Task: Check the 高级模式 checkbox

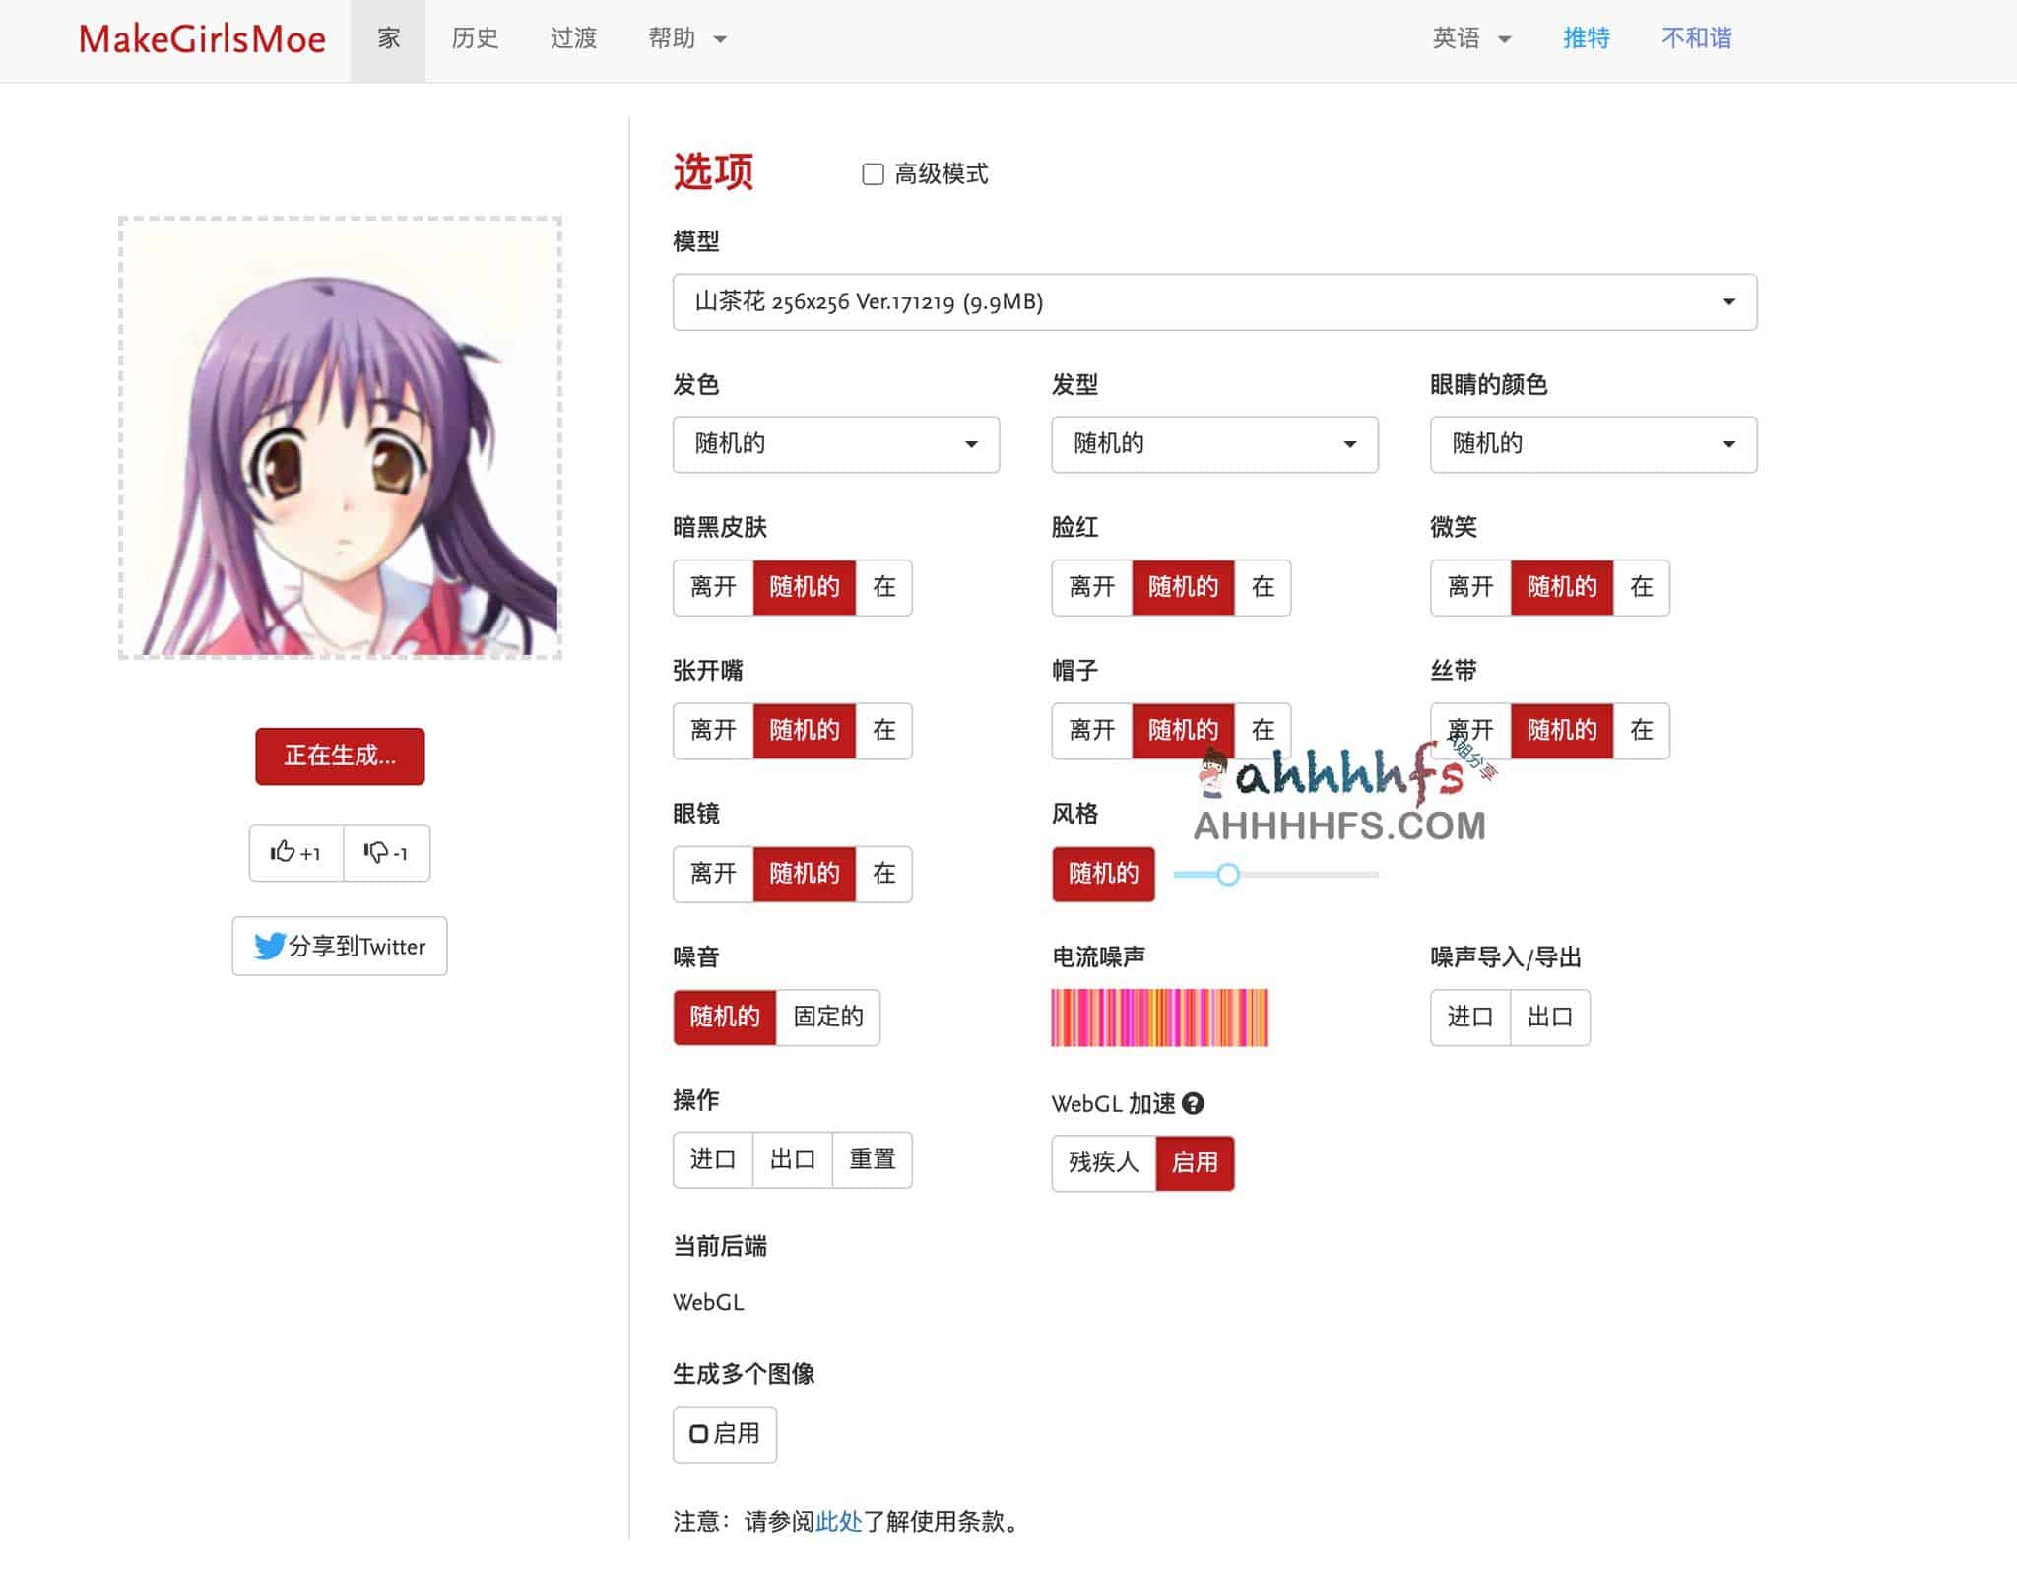Action: 871,174
